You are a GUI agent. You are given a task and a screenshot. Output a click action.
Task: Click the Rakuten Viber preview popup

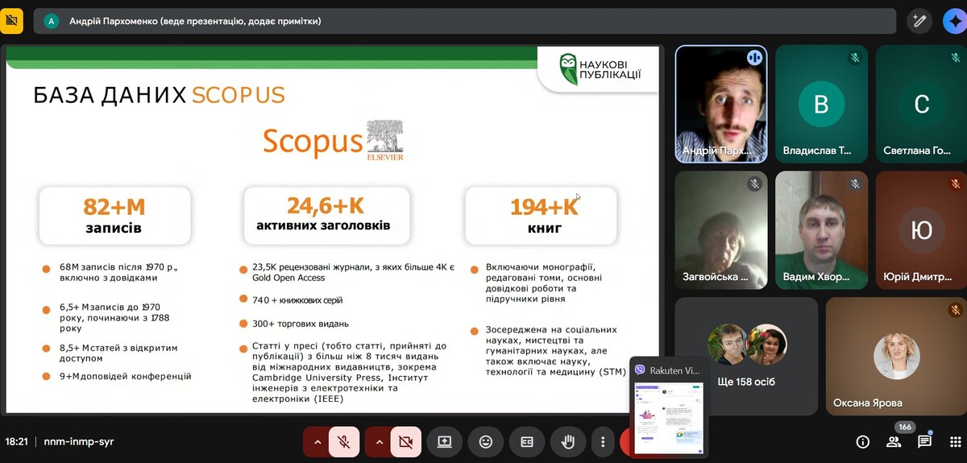669,407
